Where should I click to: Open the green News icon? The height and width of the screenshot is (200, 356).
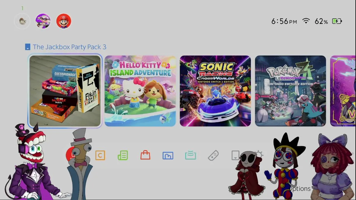click(x=123, y=156)
